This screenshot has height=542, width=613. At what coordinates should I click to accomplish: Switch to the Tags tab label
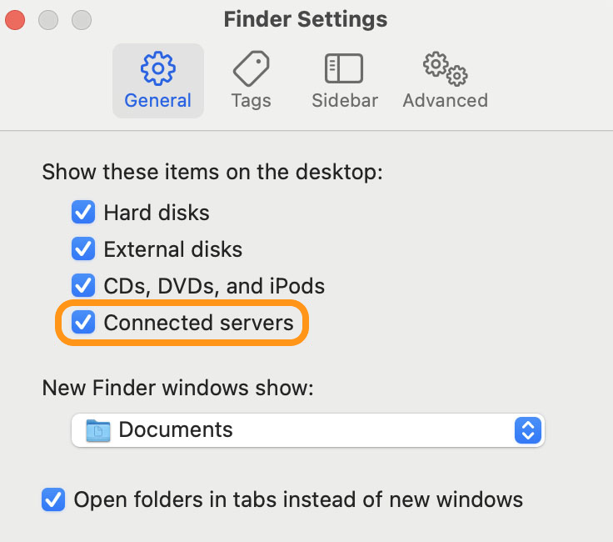tap(251, 101)
